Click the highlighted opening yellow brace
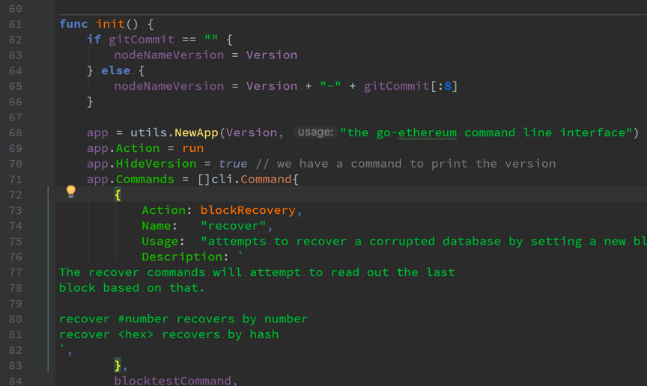Screen dimensions: 647x386 pyautogui.click(x=118, y=194)
